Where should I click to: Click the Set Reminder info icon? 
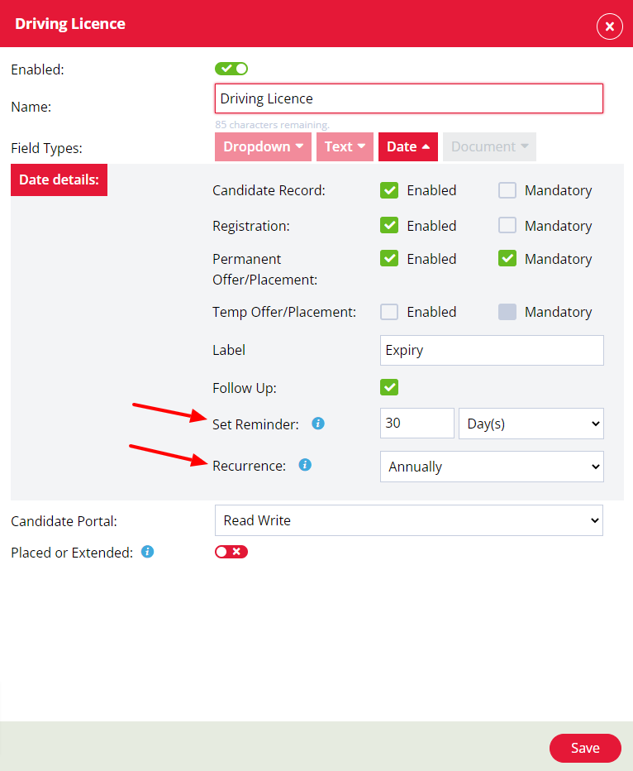pyautogui.click(x=317, y=424)
